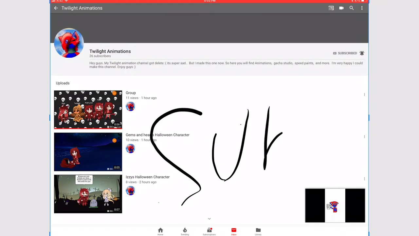Tap the video camera upload icon
The height and width of the screenshot is (236, 419).
341,8
